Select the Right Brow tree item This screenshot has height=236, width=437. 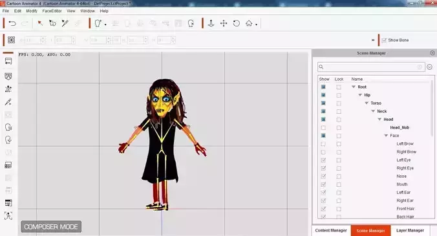407,152
